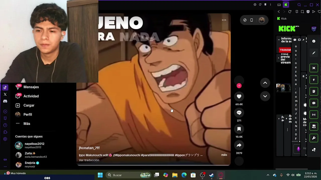Open the history clock icon in sidebar
Image resolution: width=321 pixels, height=180 pixels.
pos(5,125)
